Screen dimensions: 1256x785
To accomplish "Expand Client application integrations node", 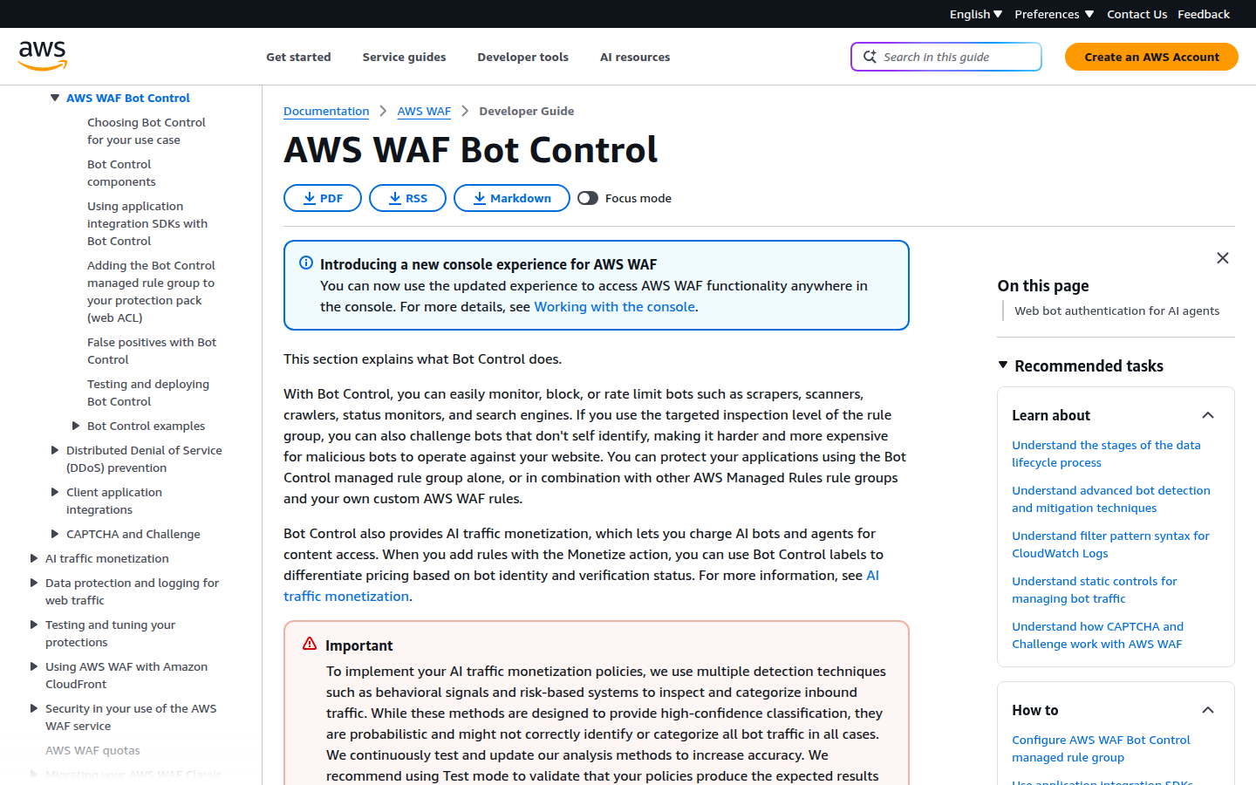I will [55, 492].
